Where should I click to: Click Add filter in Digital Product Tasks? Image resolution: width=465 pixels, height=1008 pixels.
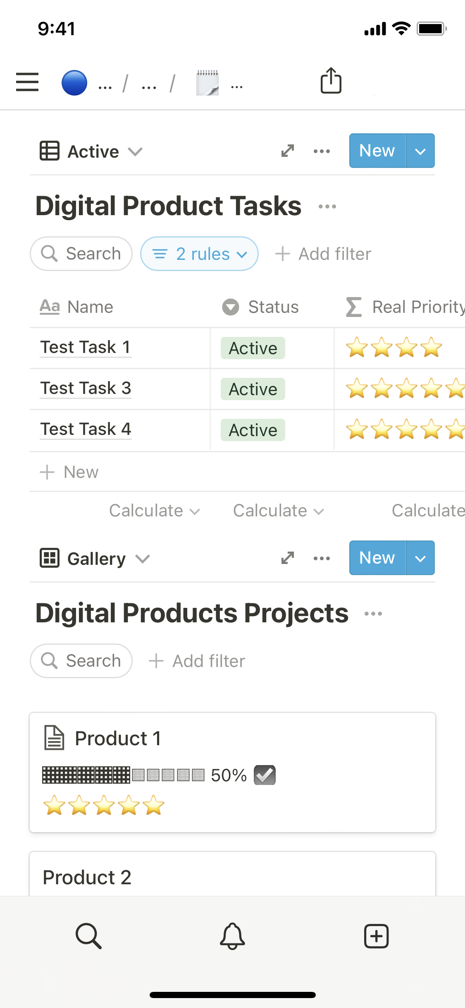(323, 254)
